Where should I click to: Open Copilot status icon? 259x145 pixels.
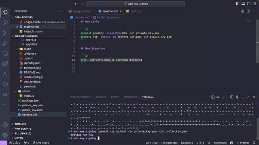231,143
